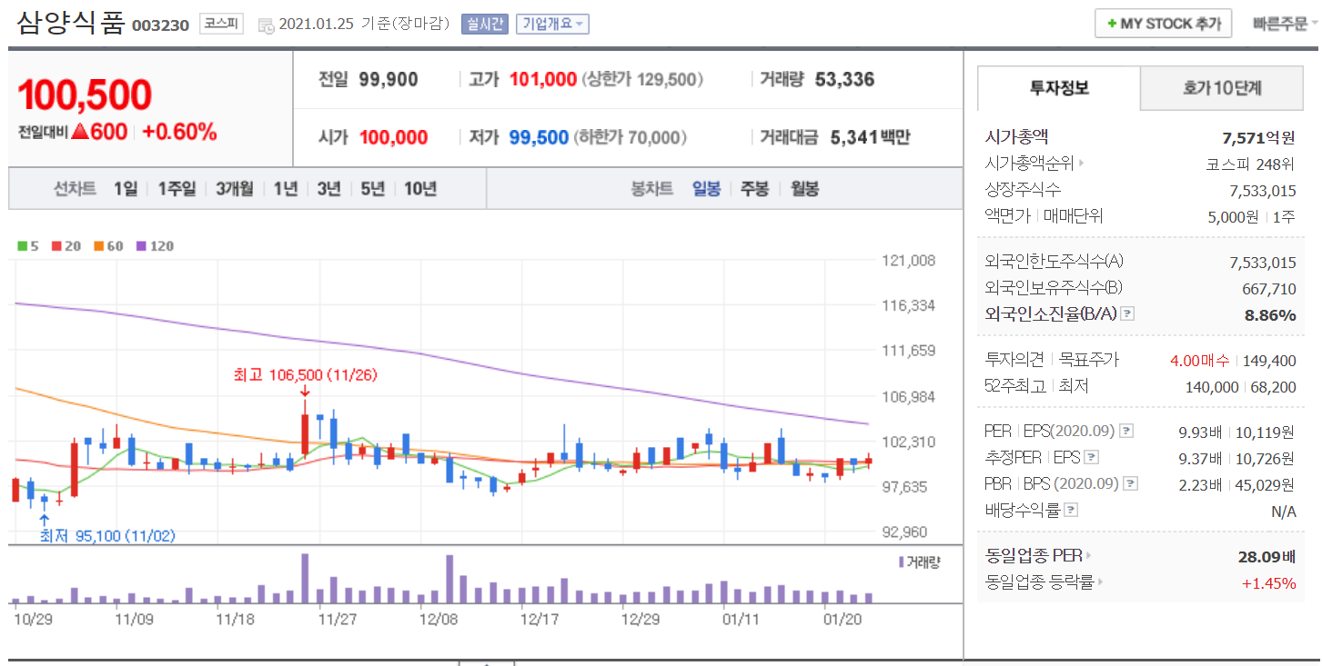Click the help icon beside PBR BPS(2020.09)

pyautogui.click(x=1129, y=483)
